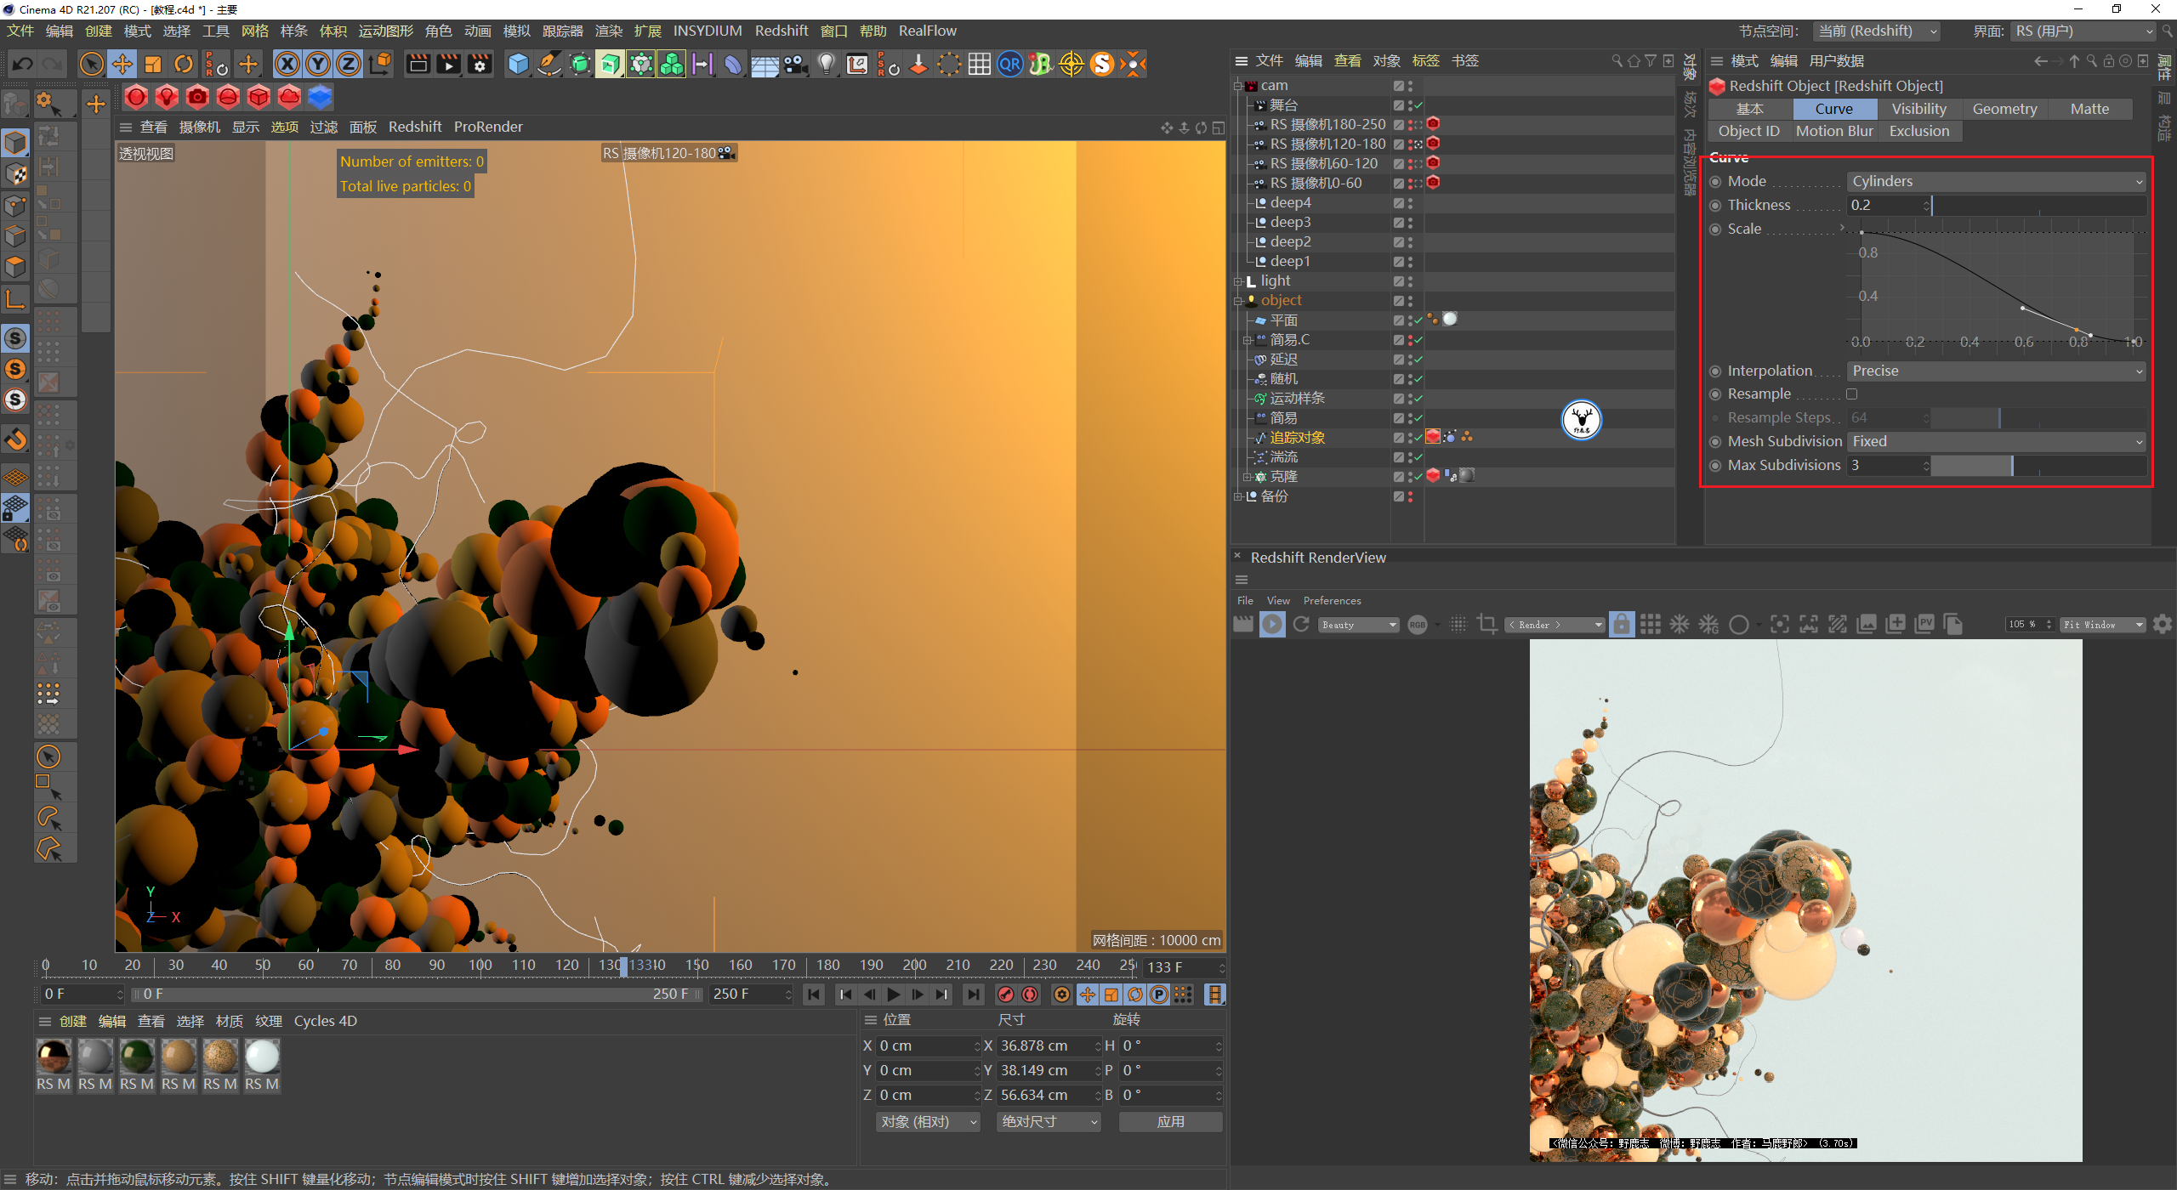This screenshot has width=2177, height=1190.
Task: Switch to Model mode cube icon
Action: tap(16, 143)
